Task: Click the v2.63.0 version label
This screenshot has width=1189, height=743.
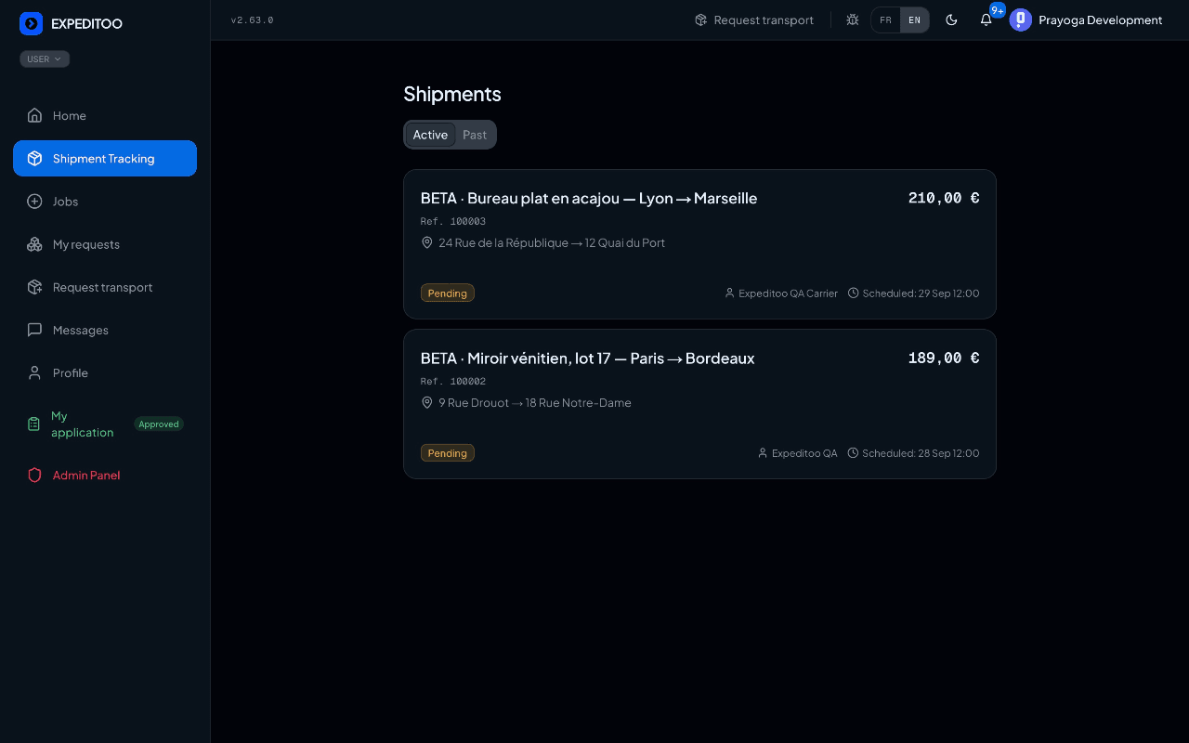Action: tap(252, 20)
